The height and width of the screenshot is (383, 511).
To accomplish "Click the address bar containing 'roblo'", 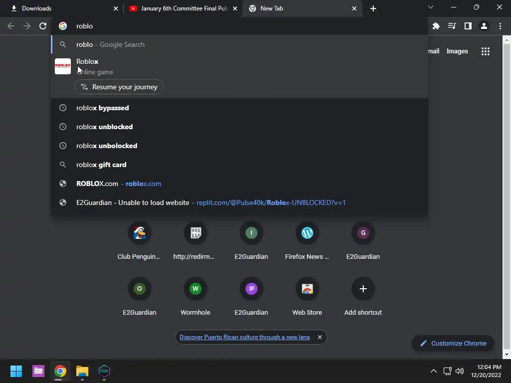I will click(x=240, y=26).
